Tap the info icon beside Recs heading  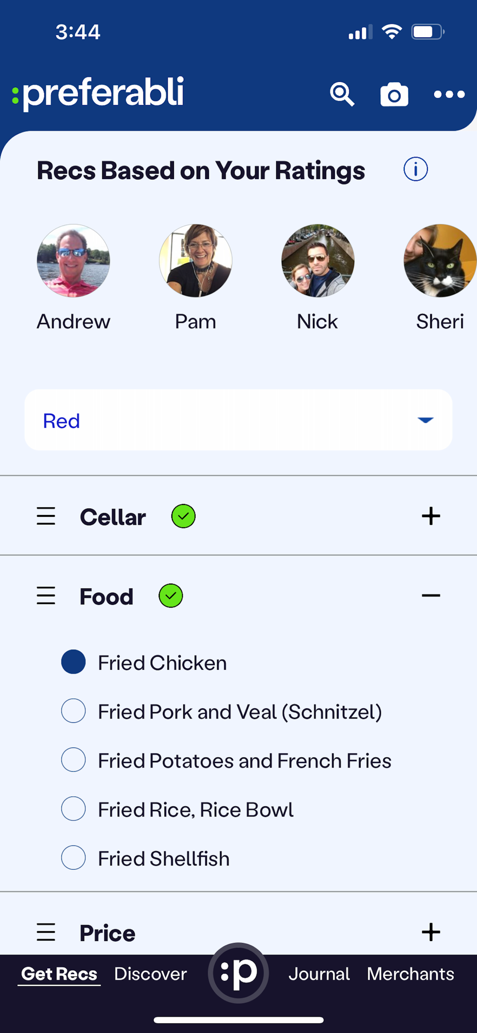(416, 169)
